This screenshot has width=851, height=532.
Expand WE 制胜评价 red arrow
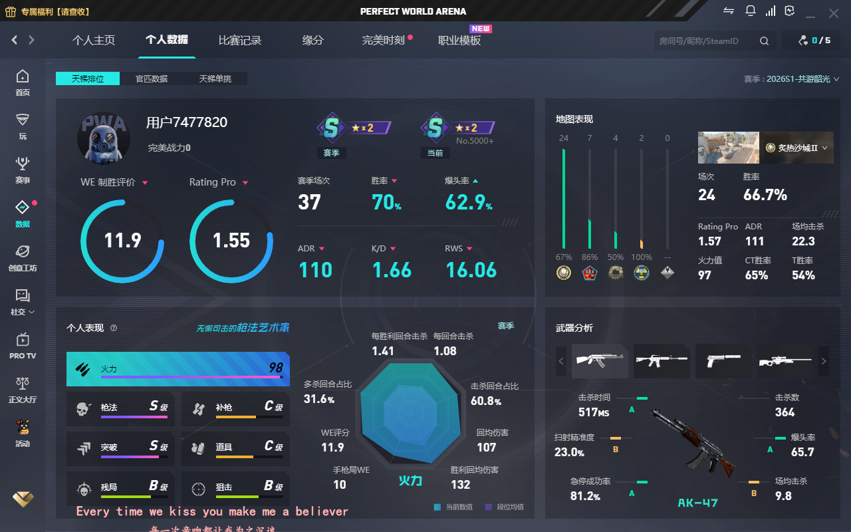[145, 183]
